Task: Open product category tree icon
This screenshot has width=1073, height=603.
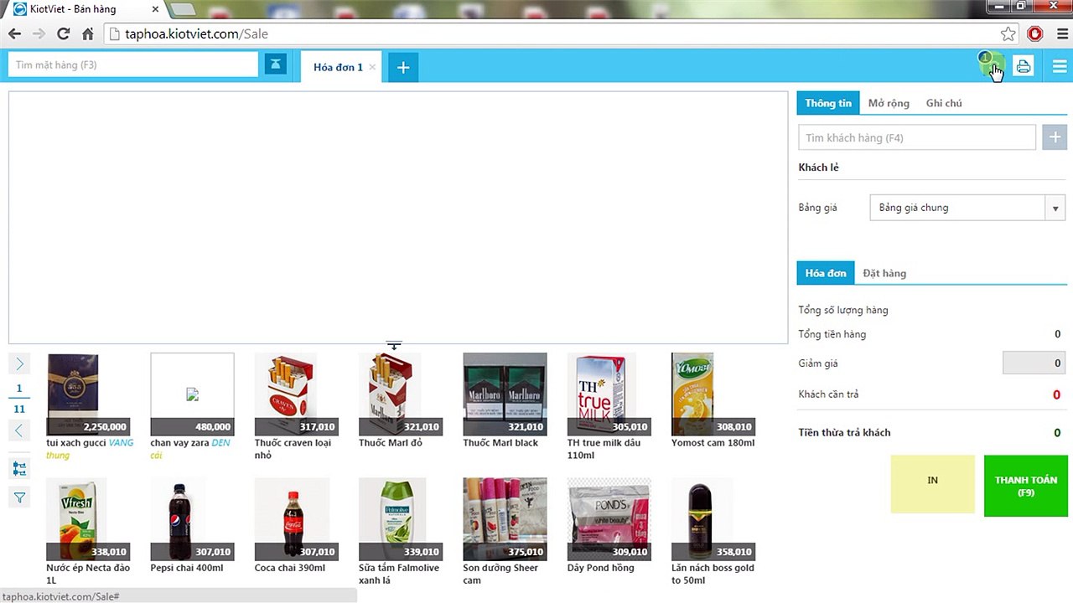Action: pos(19,469)
